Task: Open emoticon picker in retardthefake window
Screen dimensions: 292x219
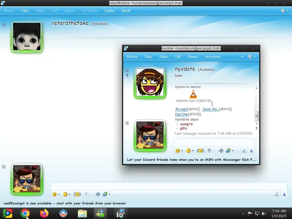Action: coord(54,194)
